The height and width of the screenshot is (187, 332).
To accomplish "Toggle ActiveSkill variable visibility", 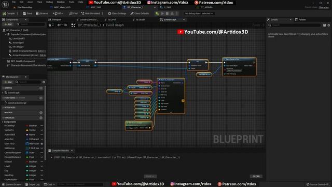I will coord(41,135).
